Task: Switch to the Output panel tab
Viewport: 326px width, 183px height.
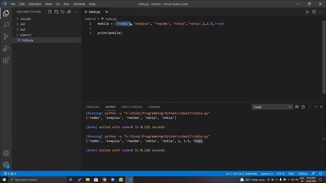Action: point(110,107)
